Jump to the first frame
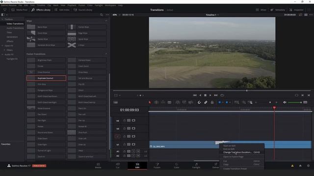This screenshot has height=176, width=314. (x=195, y=95)
